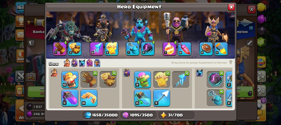Tap the Glowy Ore counter 1095/3500
This screenshot has width=281, height=125.
(x=138, y=115)
